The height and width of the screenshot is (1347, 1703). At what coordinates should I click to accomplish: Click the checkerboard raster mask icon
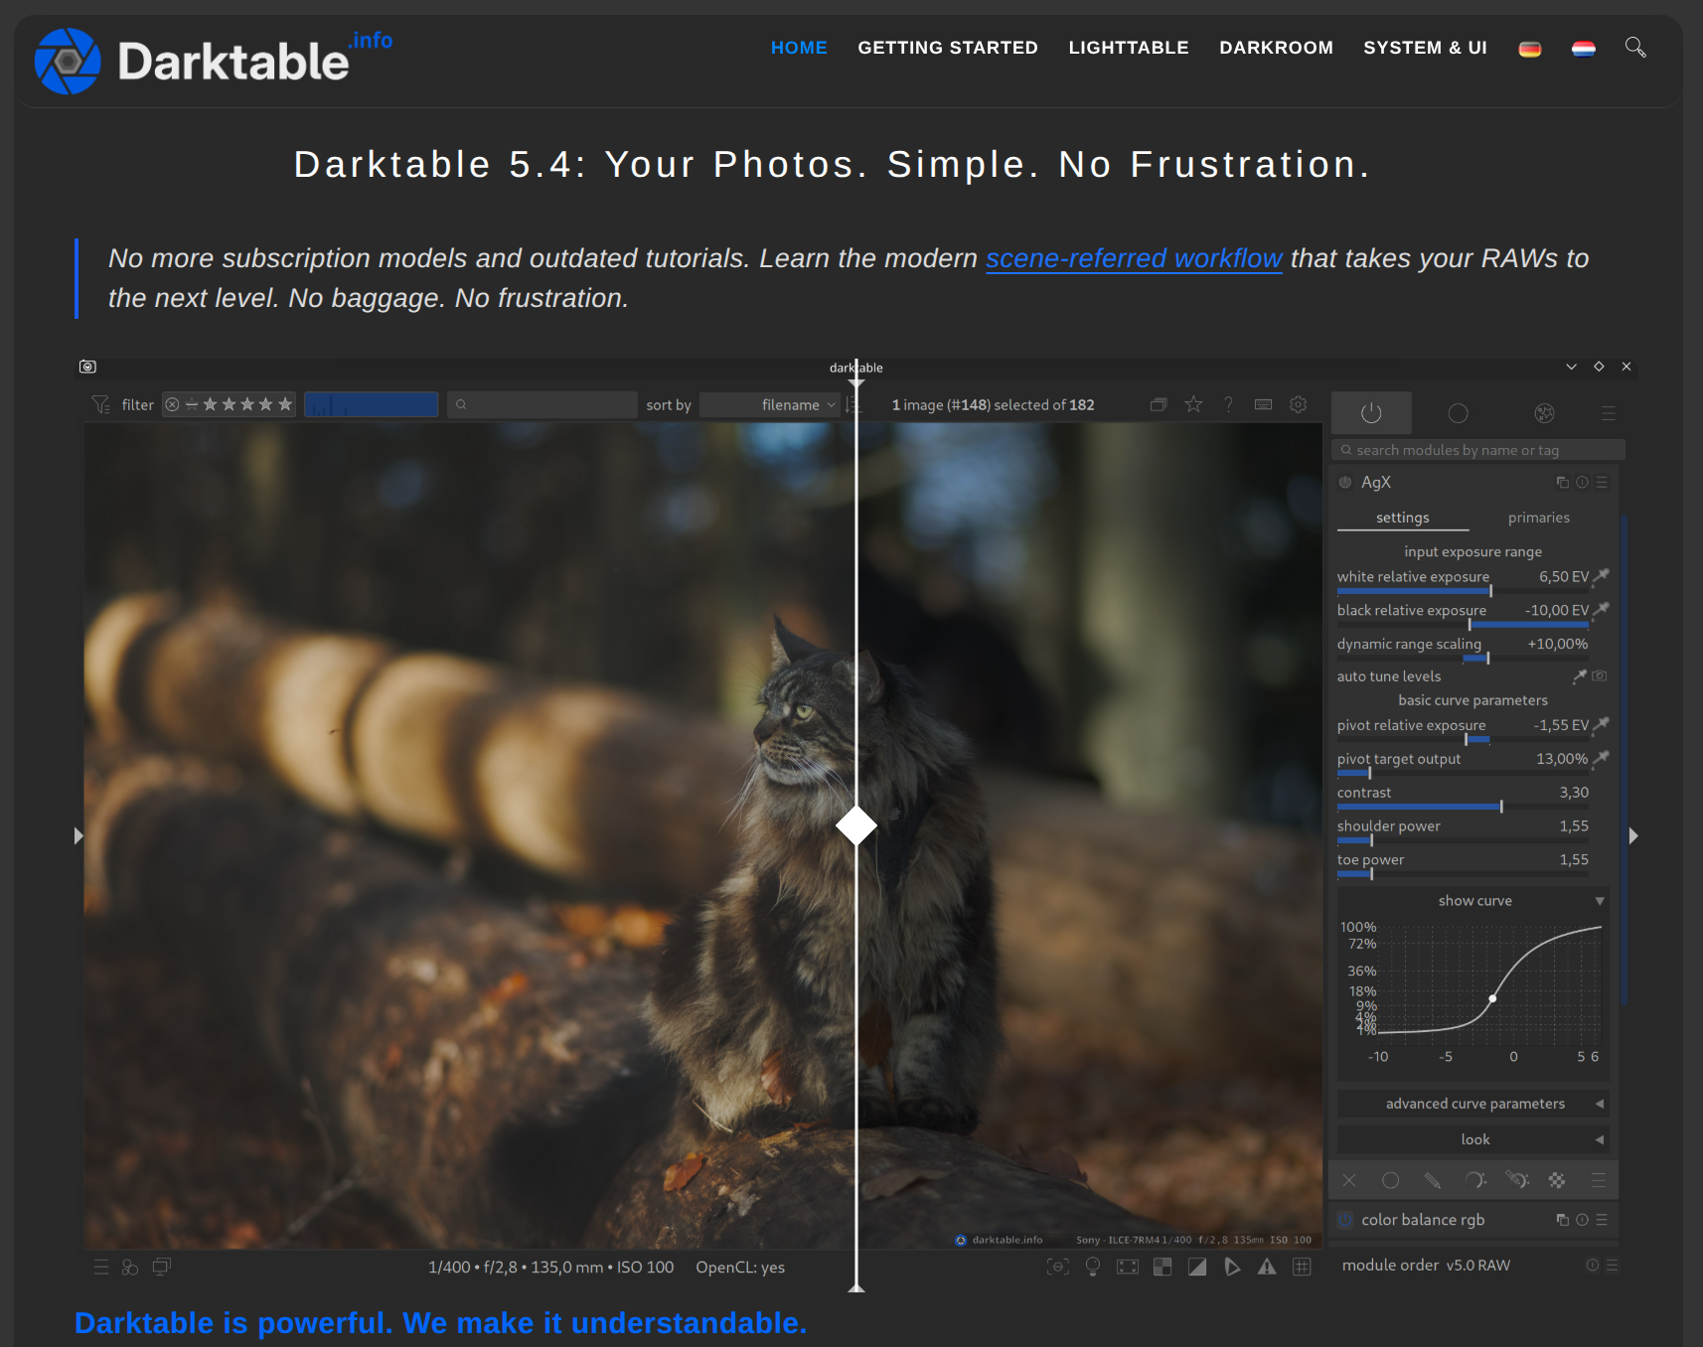pos(1556,1180)
